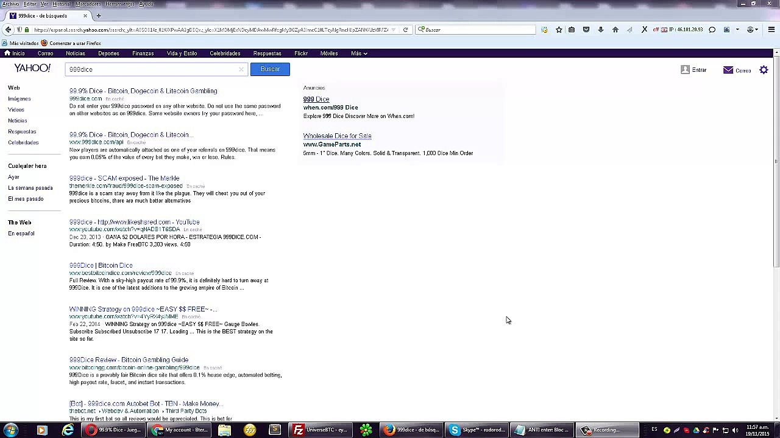Image resolution: width=780 pixels, height=438 pixels.
Task: Click the paper-plane send icon in toolbar
Action: point(630,30)
